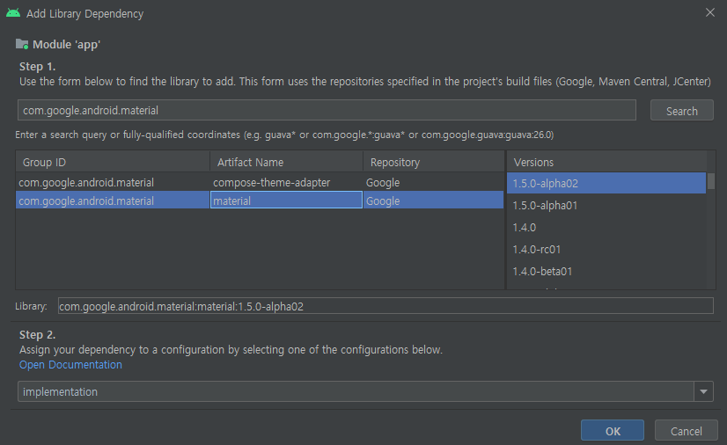Click the Android Studio logo icon
Screen dimensions: 727x445
point(13,13)
